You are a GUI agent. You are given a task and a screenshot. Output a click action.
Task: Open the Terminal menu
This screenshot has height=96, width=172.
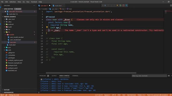tap(34, 2)
